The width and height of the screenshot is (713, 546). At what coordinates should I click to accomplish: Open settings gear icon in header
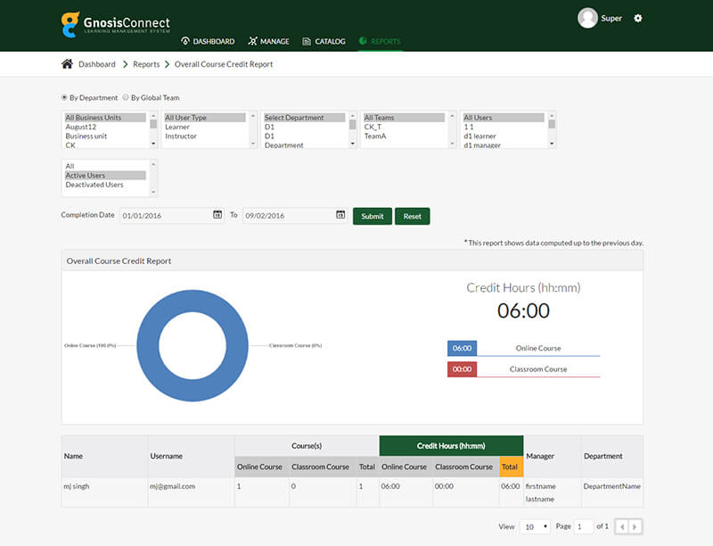click(637, 19)
